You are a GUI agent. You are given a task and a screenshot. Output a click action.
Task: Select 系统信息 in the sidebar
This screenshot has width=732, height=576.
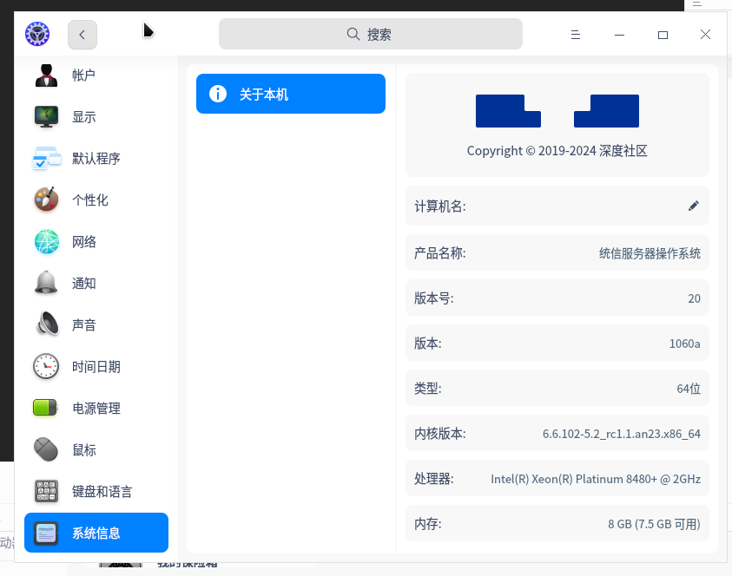coord(96,533)
